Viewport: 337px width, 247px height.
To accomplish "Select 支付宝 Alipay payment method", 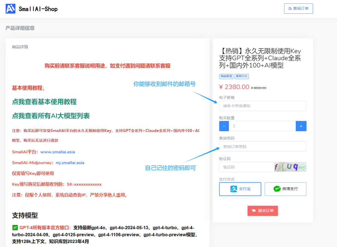I will 240,189.
